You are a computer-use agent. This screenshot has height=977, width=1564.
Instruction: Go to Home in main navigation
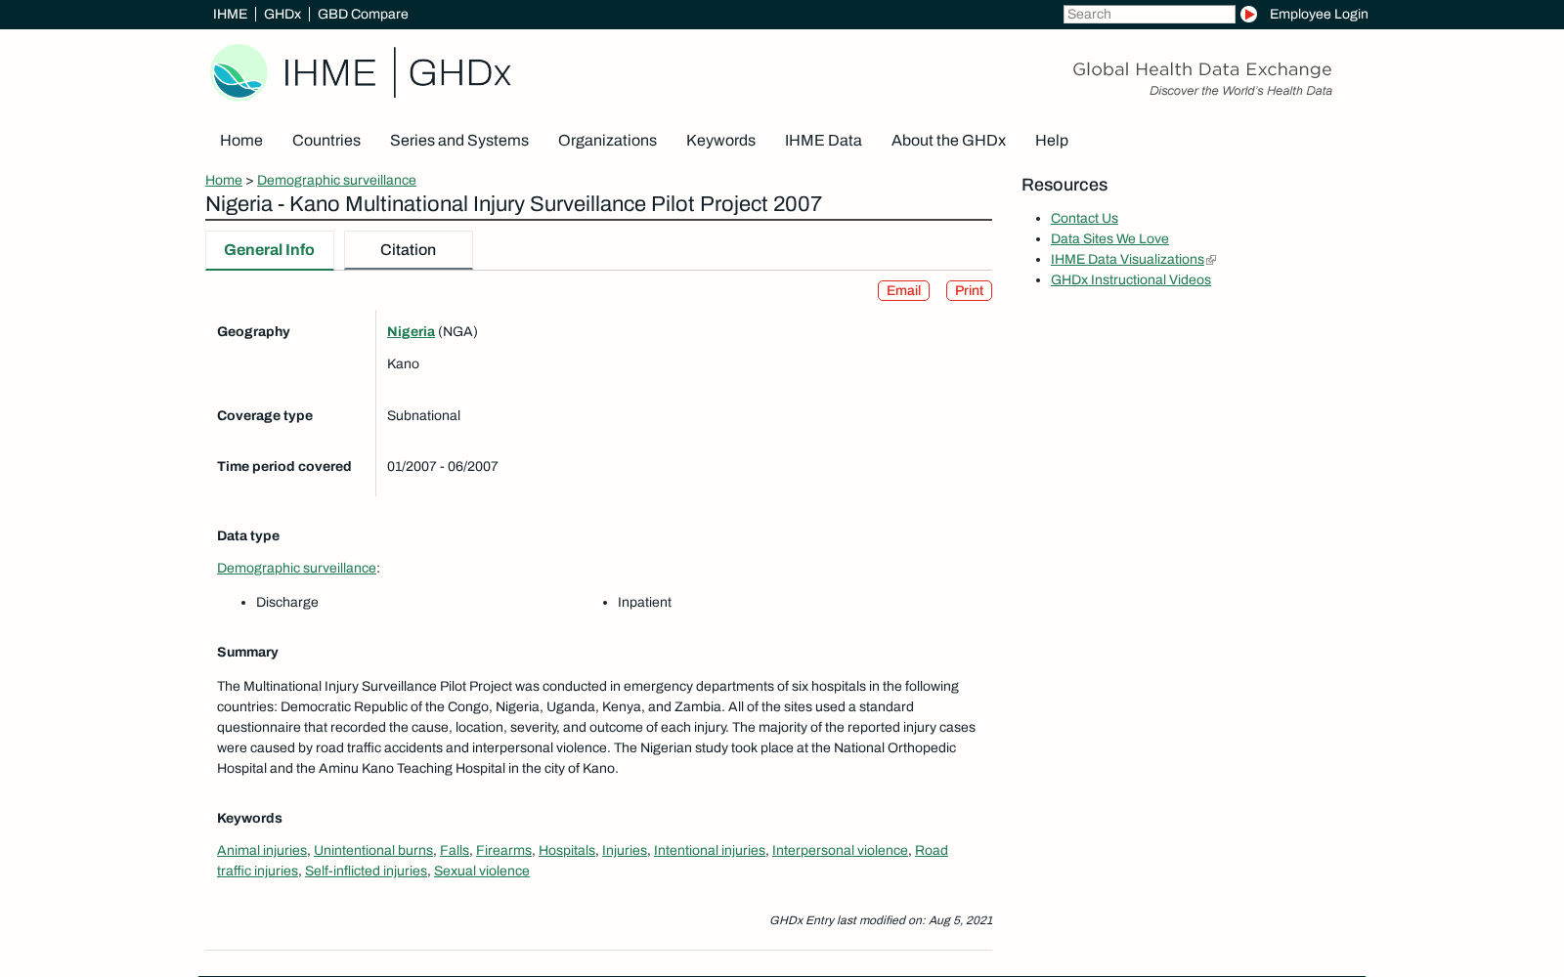pyautogui.click(x=241, y=140)
